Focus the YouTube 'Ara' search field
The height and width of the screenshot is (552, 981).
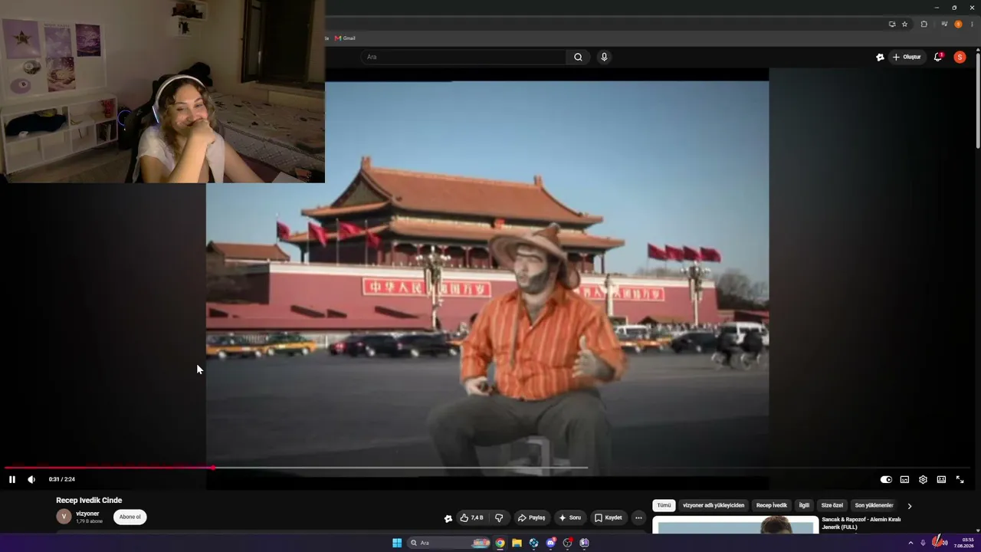pyautogui.click(x=464, y=57)
